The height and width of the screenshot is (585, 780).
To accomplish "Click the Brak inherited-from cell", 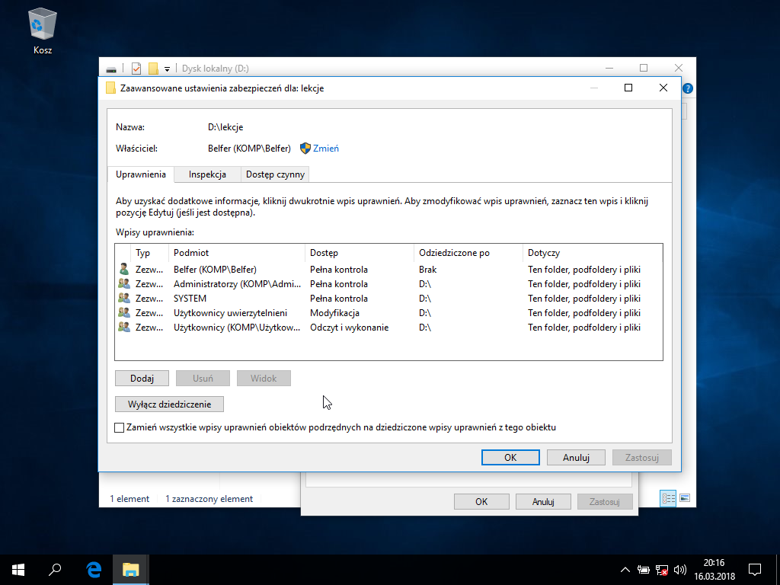I will coord(428,270).
